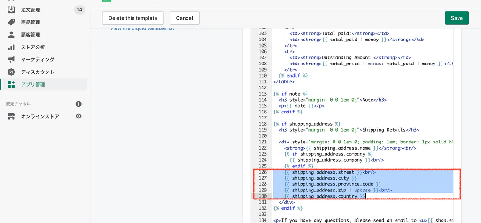Image resolution: width=481 pixels, height=223 pixels.
Task: Open the ストア分析 bar chart icon
Action: pyautogui.click(x=11, y=47)
